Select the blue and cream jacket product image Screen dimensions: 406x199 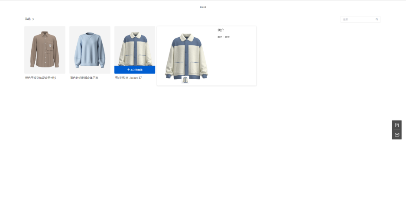point(135,46)
